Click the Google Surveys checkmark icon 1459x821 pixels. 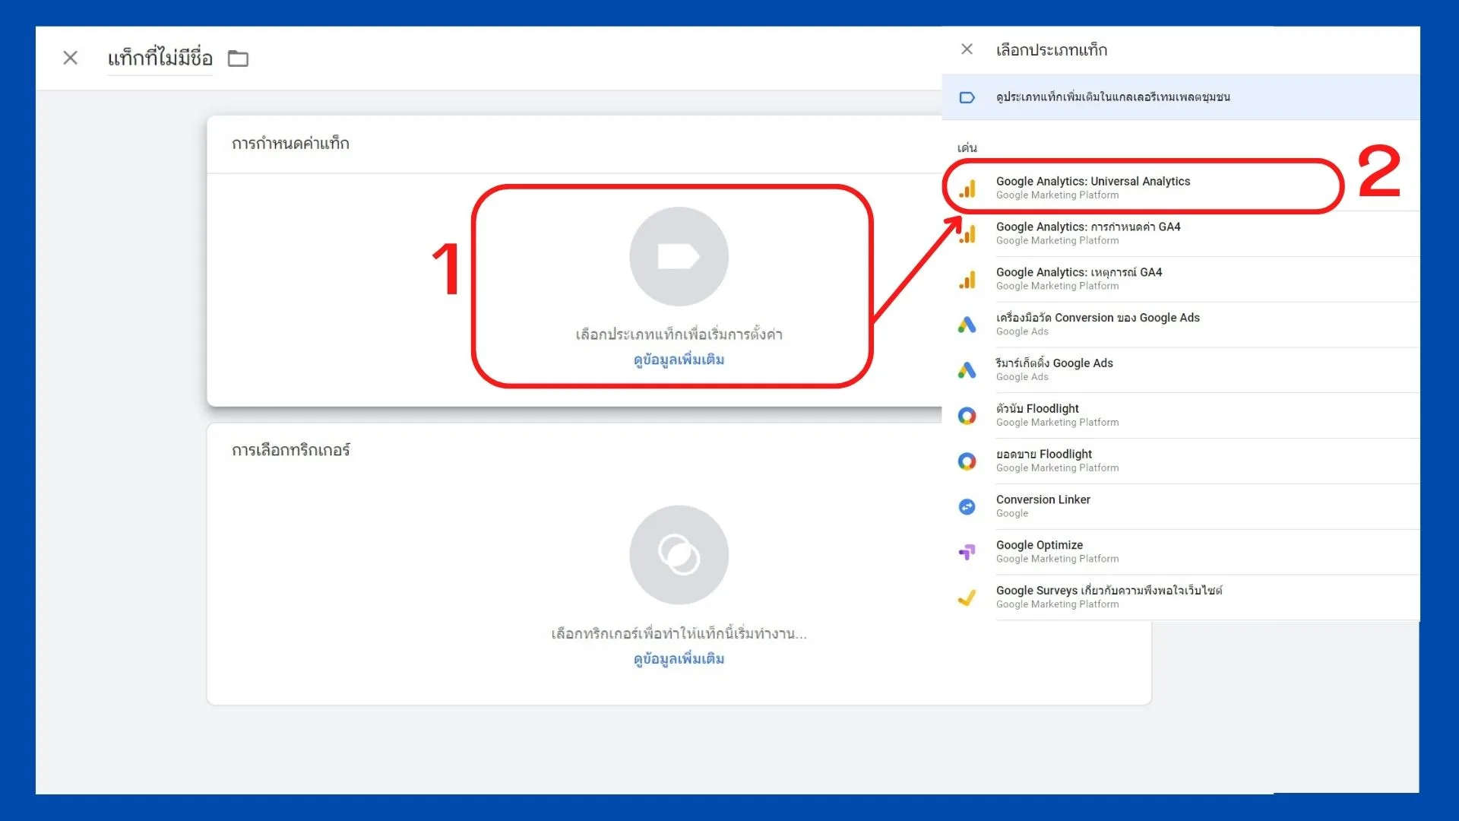pyautogui.click(x=968, y=598)
